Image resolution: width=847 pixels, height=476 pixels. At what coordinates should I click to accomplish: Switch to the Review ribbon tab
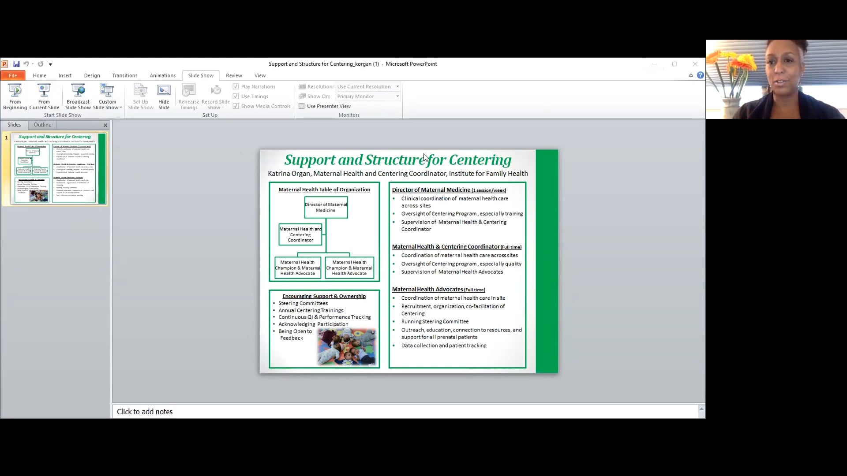click(234, 75)
